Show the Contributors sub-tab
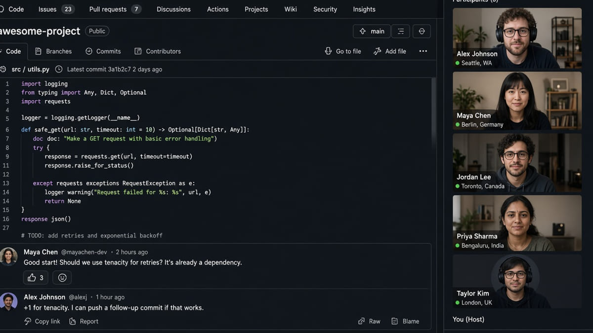Viewport: 593px width, 333px height. pos(158,51)
